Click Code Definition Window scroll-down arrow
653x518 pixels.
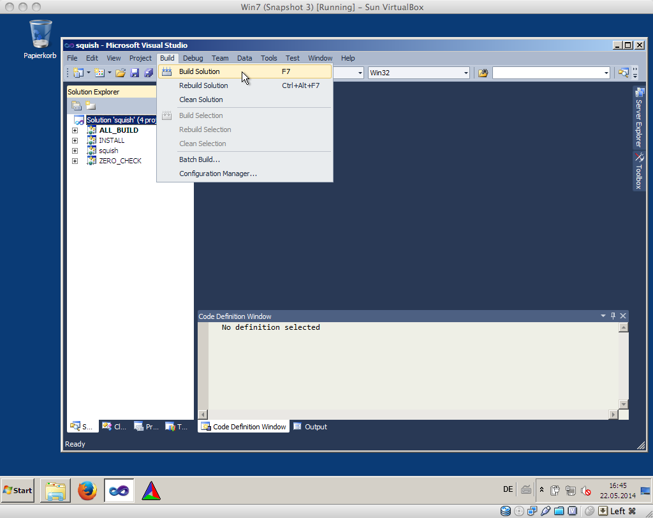(x=624, y=404)
